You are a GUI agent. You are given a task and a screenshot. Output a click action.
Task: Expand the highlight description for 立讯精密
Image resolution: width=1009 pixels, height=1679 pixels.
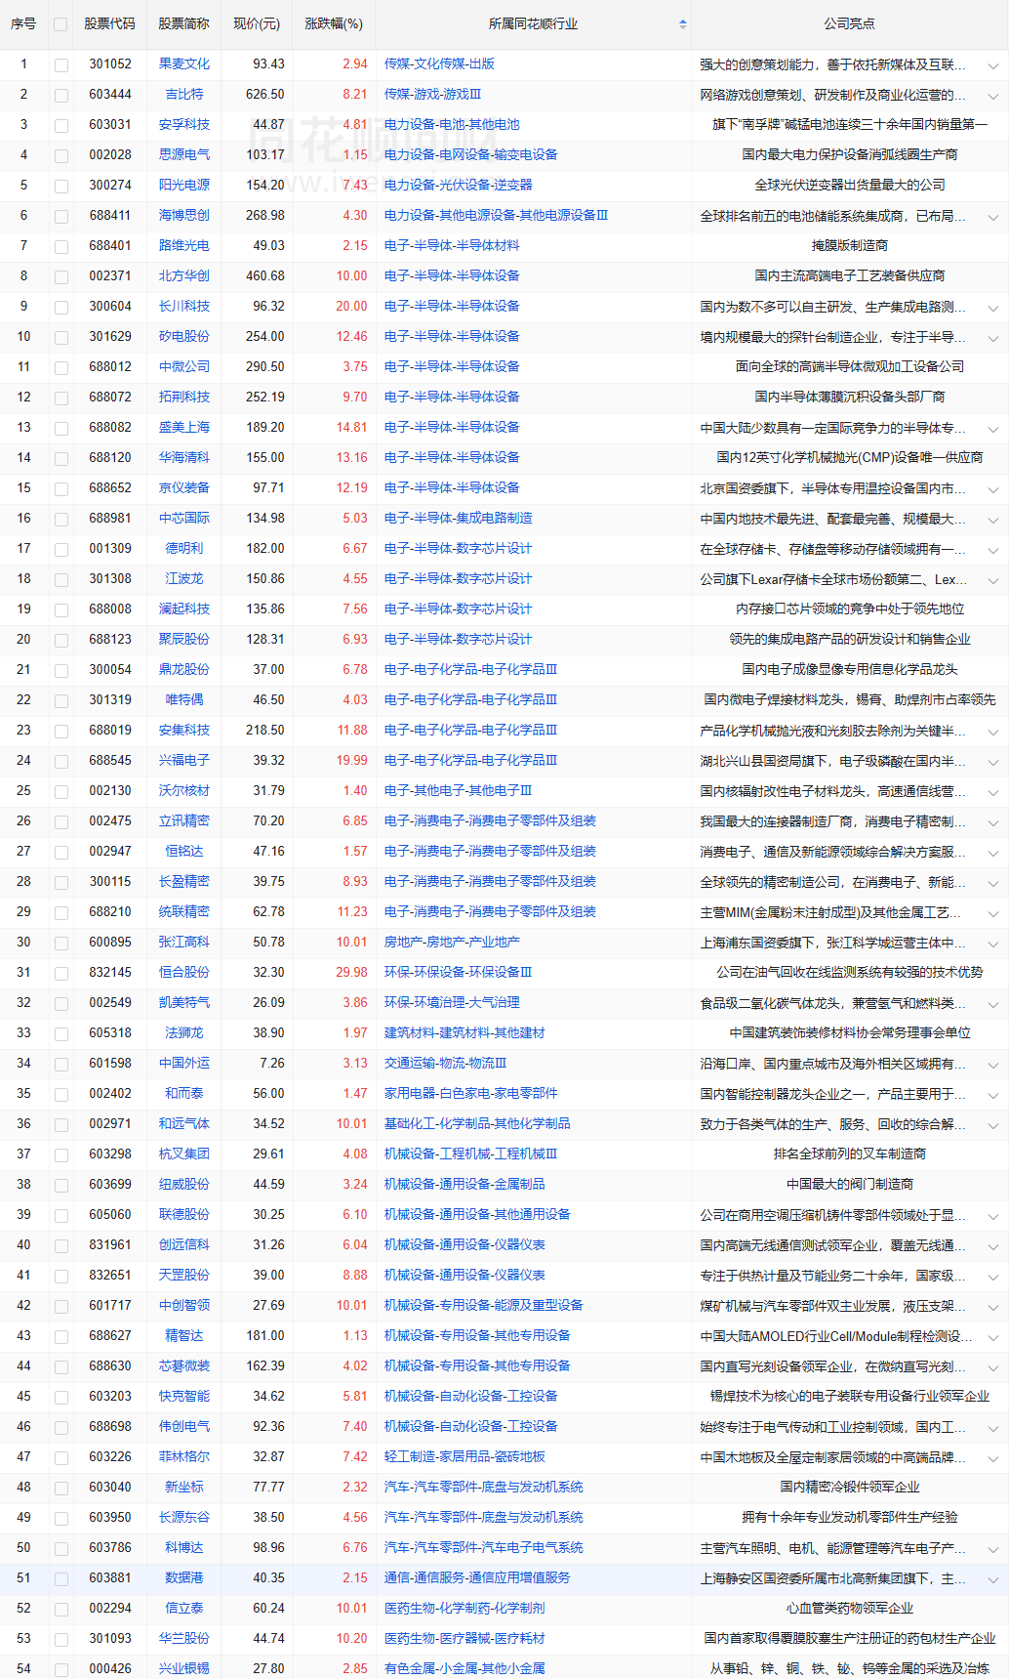coord(992,822)
